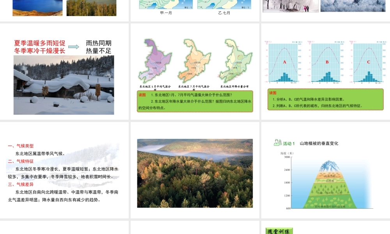Click the 1200 altitude axis value

tap(287, 196)
